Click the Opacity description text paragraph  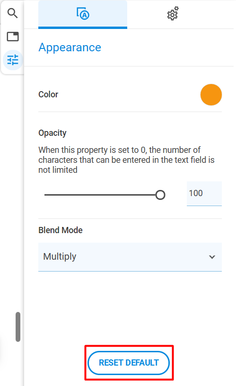pyautogui.click(x=126, y=160)
